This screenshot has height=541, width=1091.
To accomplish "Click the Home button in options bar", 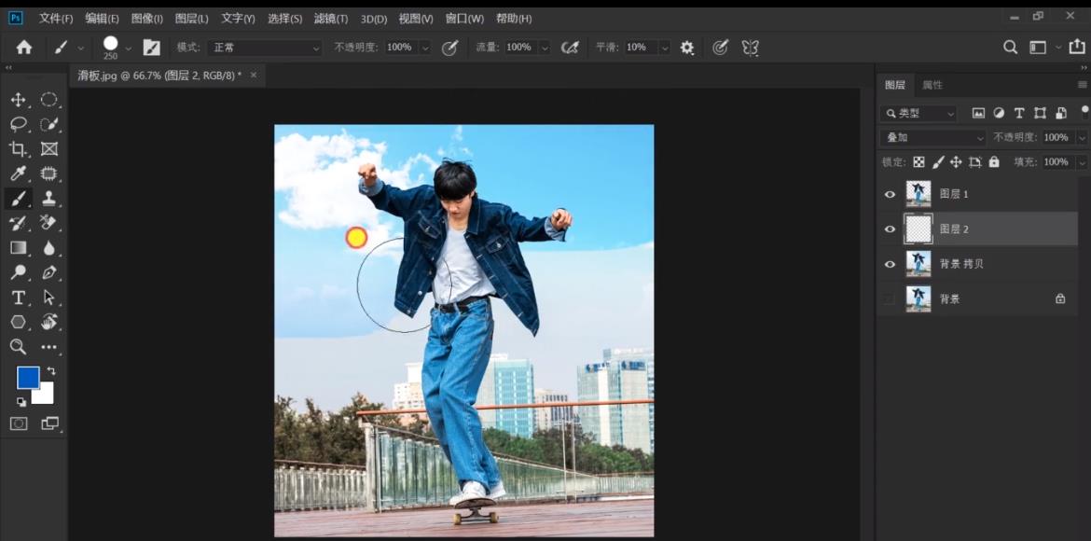I will [24, 48].
